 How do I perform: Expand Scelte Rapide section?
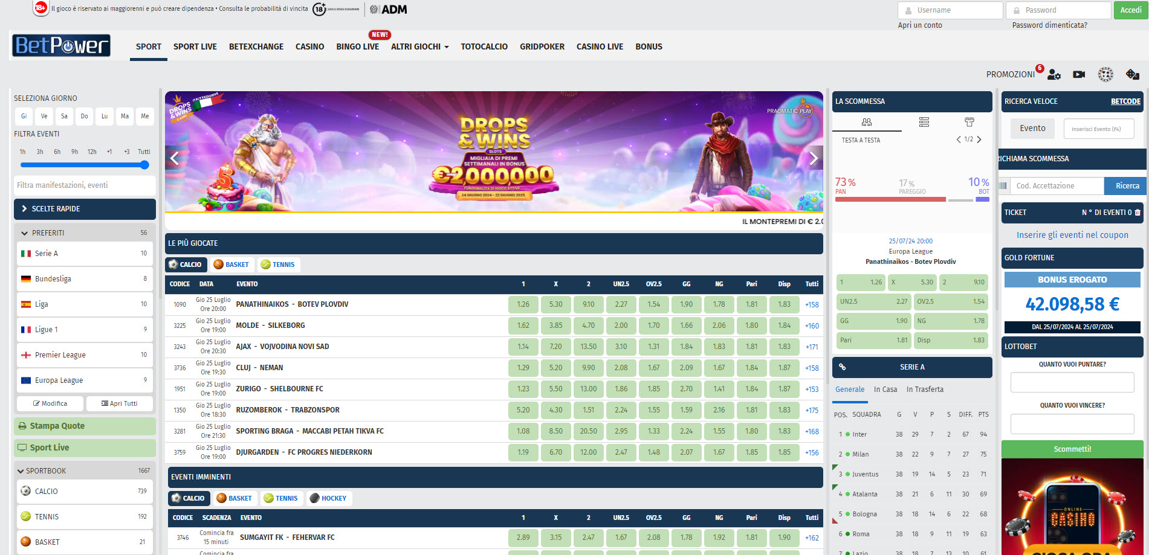[x=85, y=209]
